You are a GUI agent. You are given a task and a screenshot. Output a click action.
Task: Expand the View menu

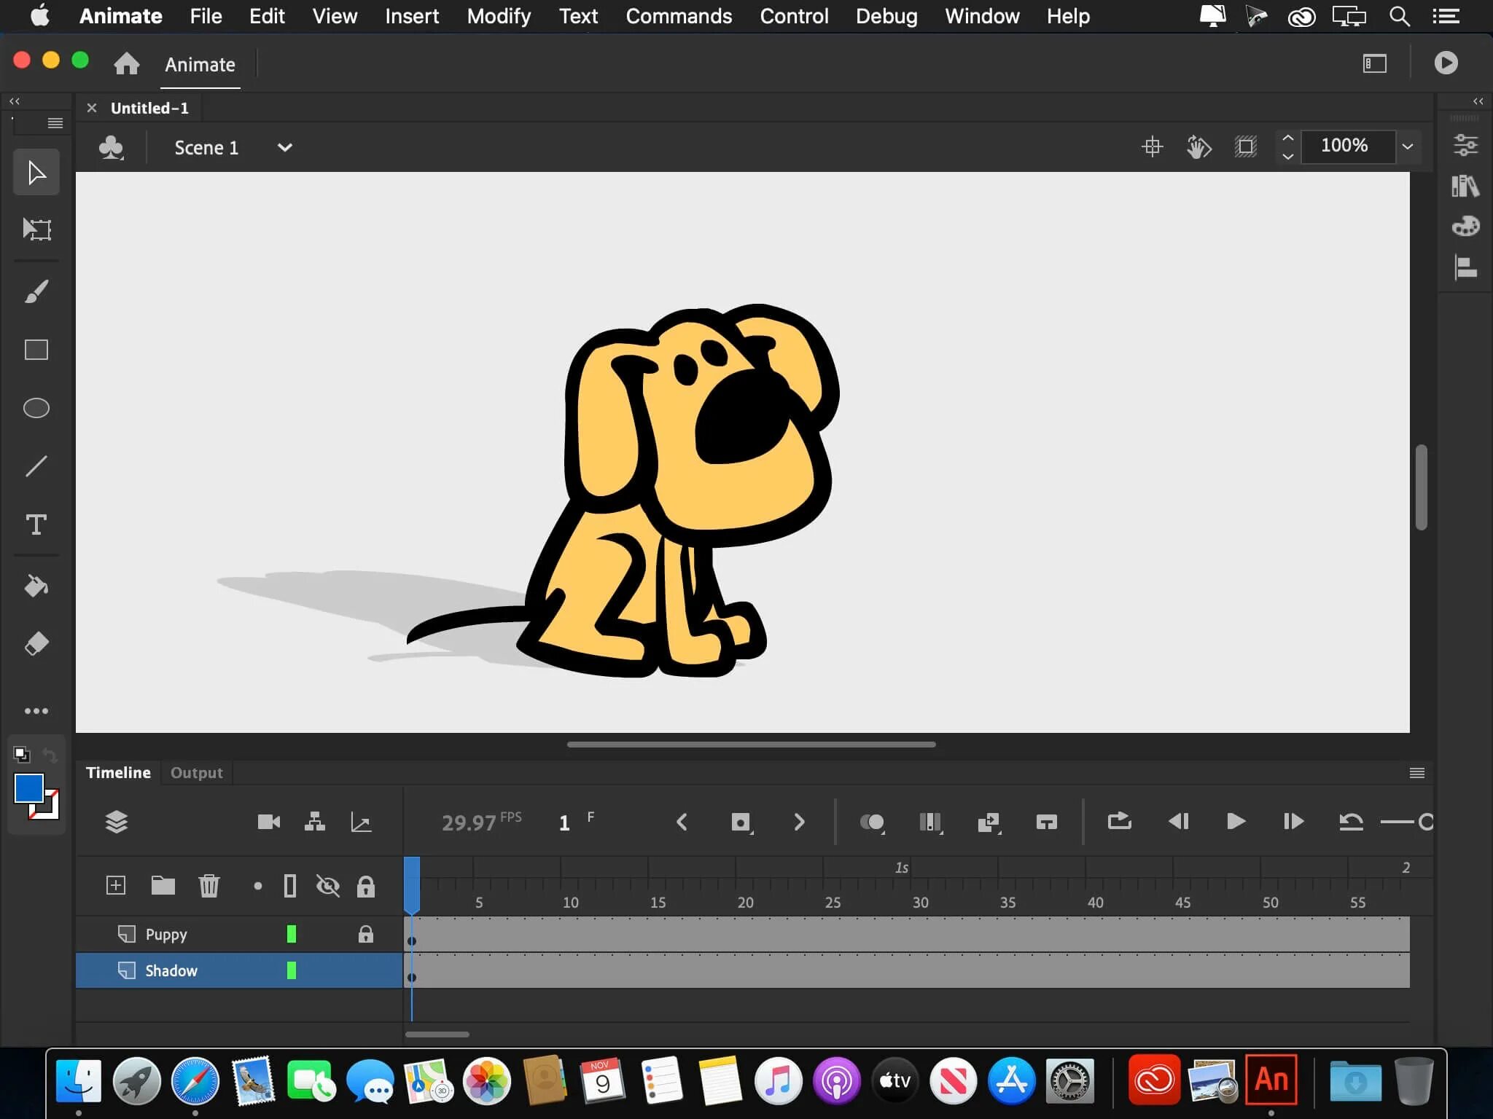[x=334, y=17]
